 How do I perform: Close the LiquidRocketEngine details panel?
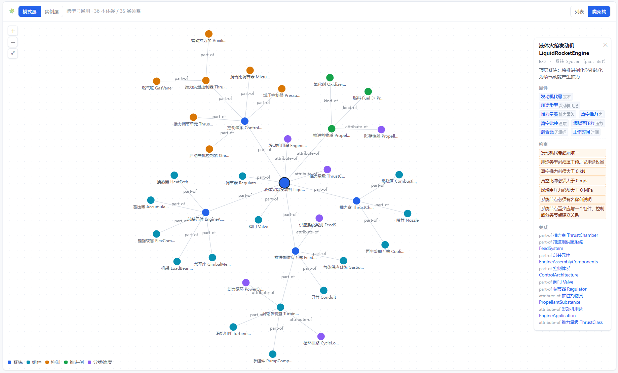click(x=605, y=45)
